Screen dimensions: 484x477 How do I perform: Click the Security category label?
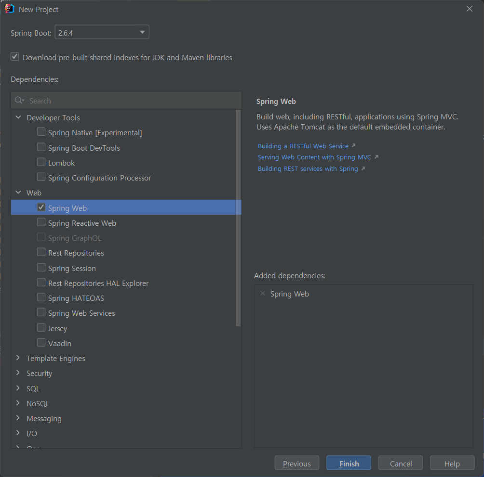coord(39,374)
